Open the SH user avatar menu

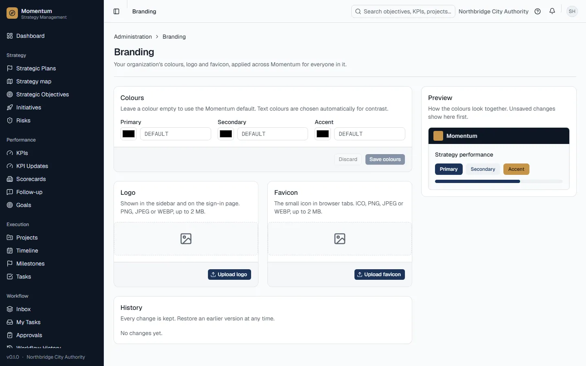click(x=572, y=11)
